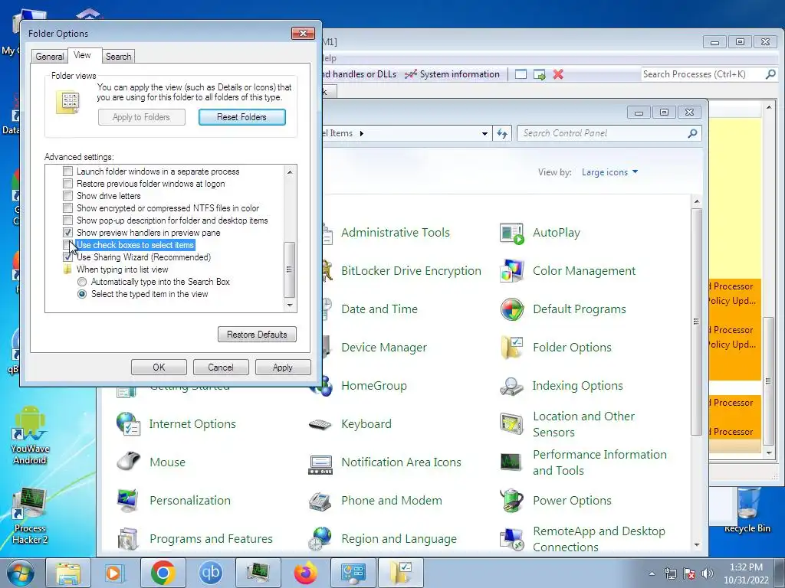Screen dimensions: 785x588
Task: Uncheck Use Sharing Wizard (Recommended)
Action: click(67, 257)
